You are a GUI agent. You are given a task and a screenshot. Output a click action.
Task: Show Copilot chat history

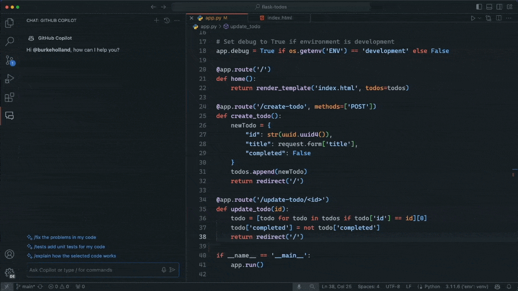point(166,20)
